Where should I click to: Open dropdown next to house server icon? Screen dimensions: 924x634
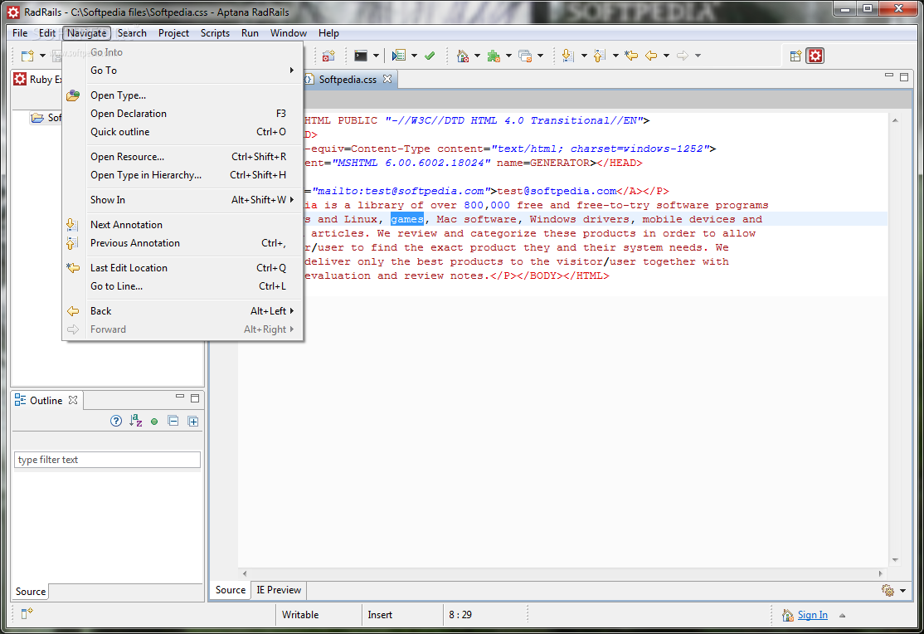pyautogui.click(x=477, y=56)
